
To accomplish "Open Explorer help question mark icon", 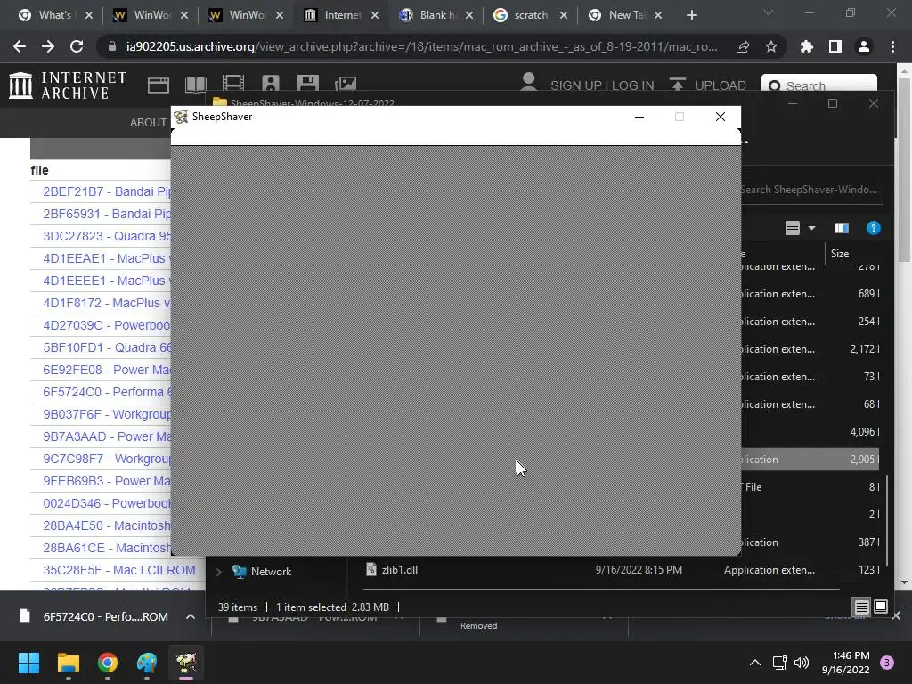I will pyautogui.click(x=873, y=228).
